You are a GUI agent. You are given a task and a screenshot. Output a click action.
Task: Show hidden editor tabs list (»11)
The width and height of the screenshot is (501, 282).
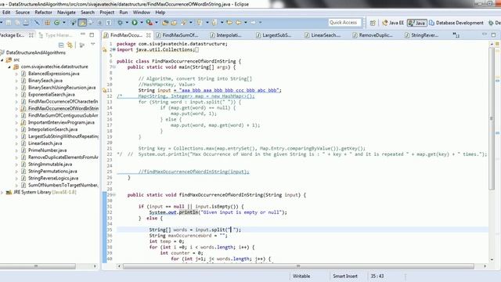pyautogui.click(x=456, y=35)
